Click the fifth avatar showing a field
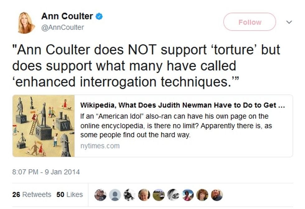 click(159, 195)
